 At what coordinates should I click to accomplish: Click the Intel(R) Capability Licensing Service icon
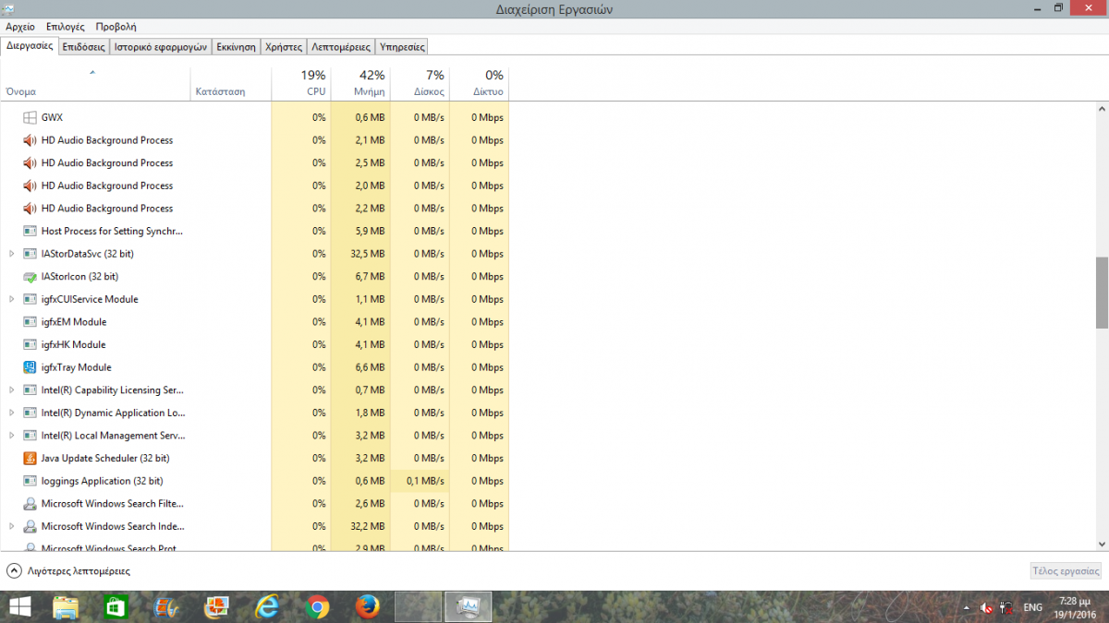[x=30, y=389]
